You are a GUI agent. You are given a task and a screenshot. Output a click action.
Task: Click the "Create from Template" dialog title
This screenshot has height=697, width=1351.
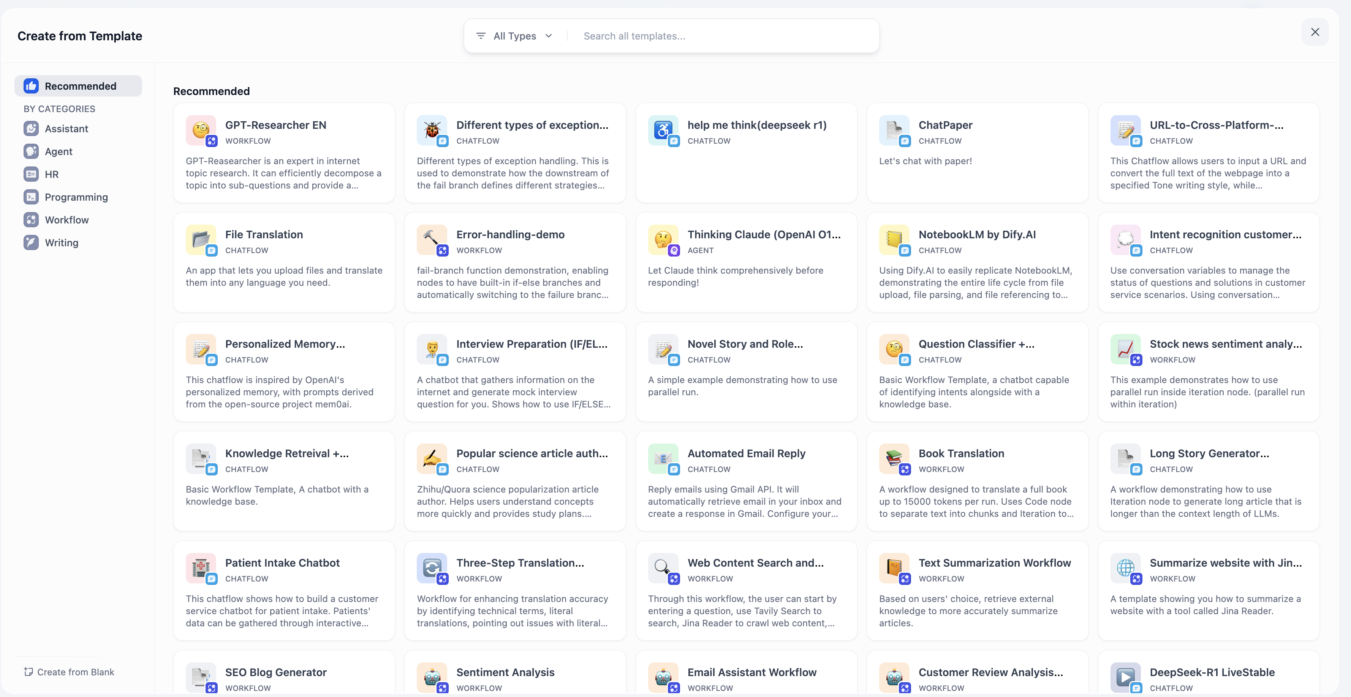click(x=80, y=36)
